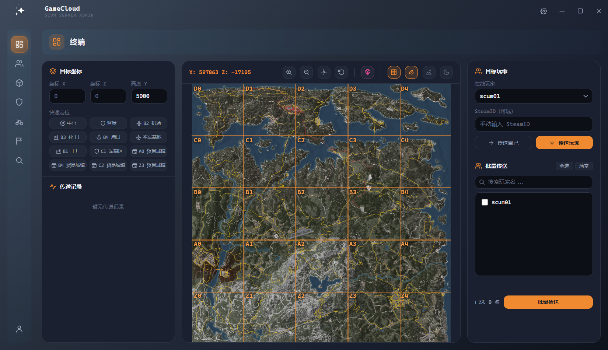The image size is (608, 350).
Task: Focus the 高度 Y field showing 5000
Action: tap(149, 96)
